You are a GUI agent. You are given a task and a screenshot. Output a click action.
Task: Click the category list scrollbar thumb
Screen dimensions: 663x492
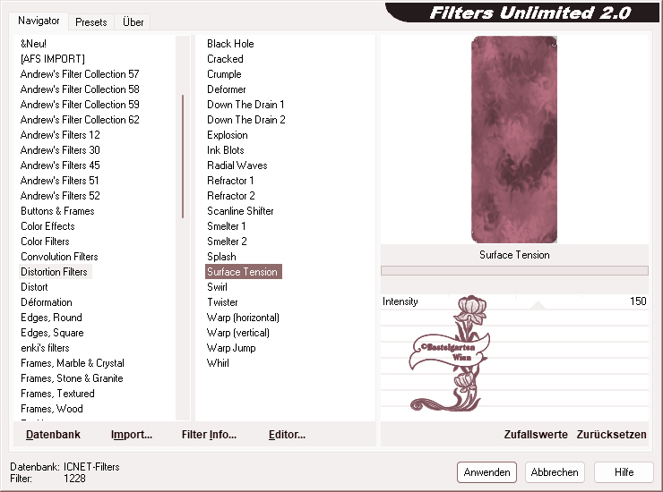(x=183, y=157)
